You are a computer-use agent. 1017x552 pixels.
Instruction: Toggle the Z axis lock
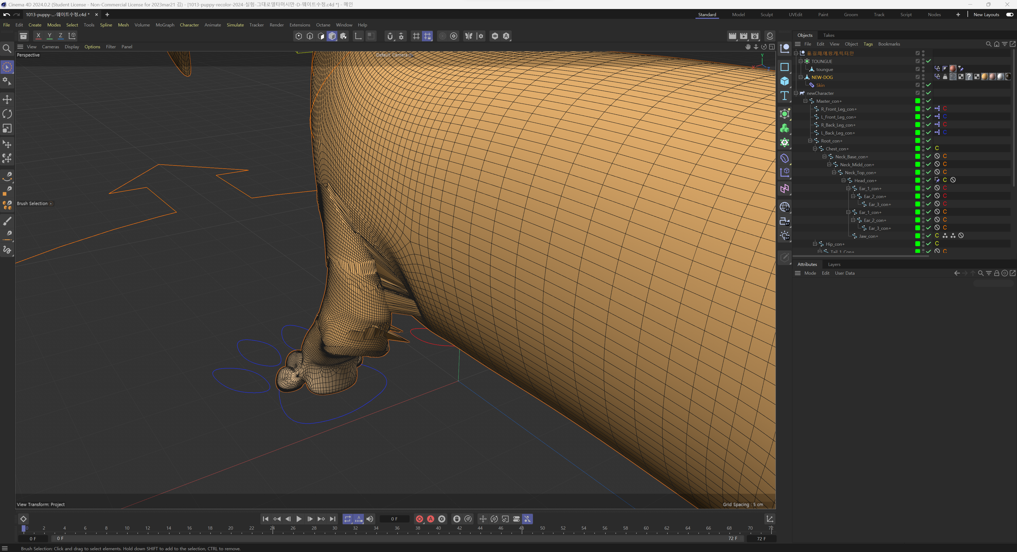coord(60,36)
